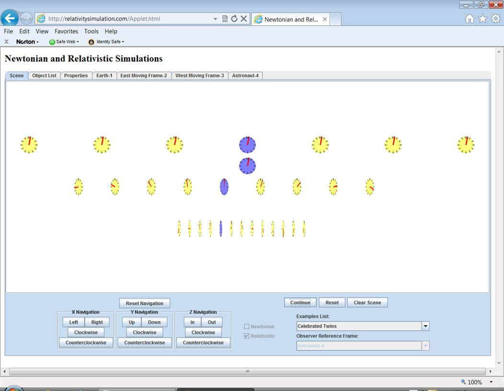The image size is (504, 391).
Task: Switch to the Object List tab
Action: click(44, 76)
